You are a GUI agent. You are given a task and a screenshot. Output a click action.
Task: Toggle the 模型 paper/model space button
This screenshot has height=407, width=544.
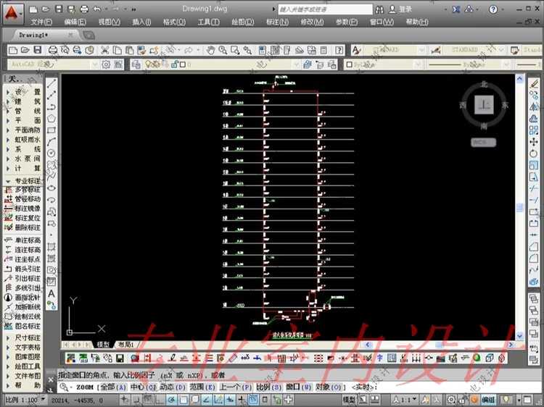click(x=349, y=400)
